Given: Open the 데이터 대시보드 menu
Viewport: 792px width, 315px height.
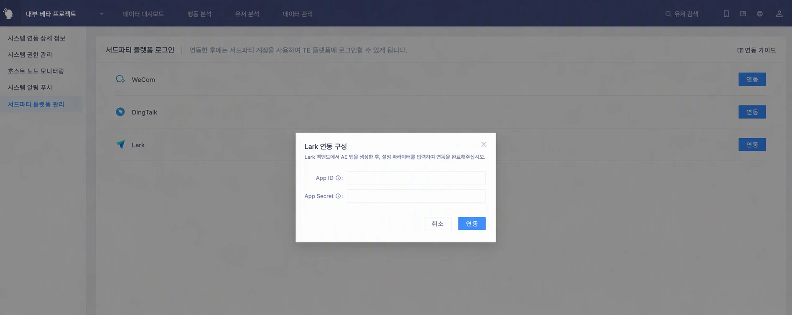Looking at the screenshot, I should pos(143,14).
